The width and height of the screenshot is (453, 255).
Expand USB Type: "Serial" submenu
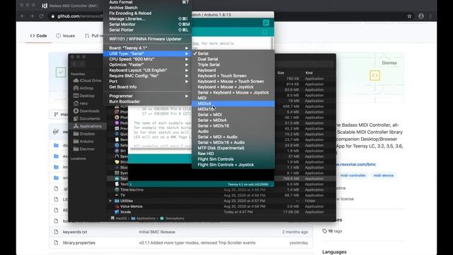point(147,54)
